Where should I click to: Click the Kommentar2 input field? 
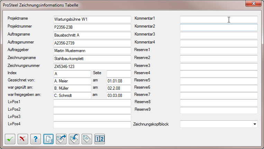tap(219, 27)
